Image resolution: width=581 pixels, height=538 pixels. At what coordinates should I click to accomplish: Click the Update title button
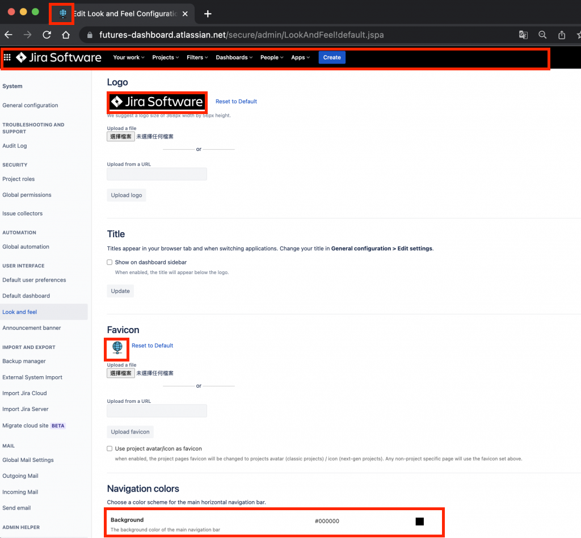(120, 291)
